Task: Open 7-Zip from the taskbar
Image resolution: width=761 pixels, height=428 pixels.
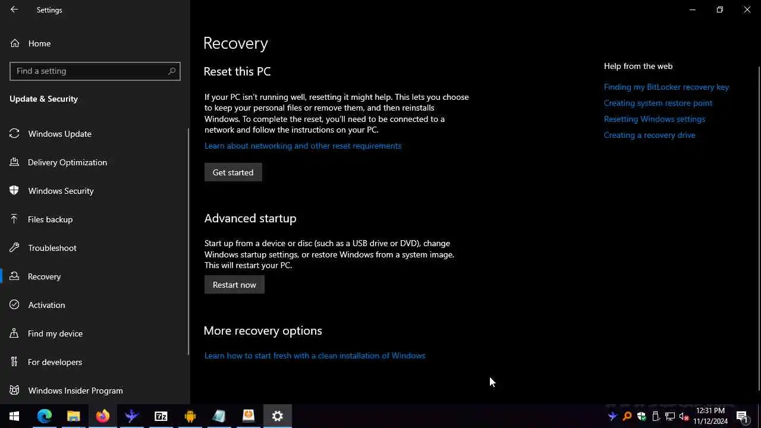Action: pyautogui.click(x=161, y=416)
